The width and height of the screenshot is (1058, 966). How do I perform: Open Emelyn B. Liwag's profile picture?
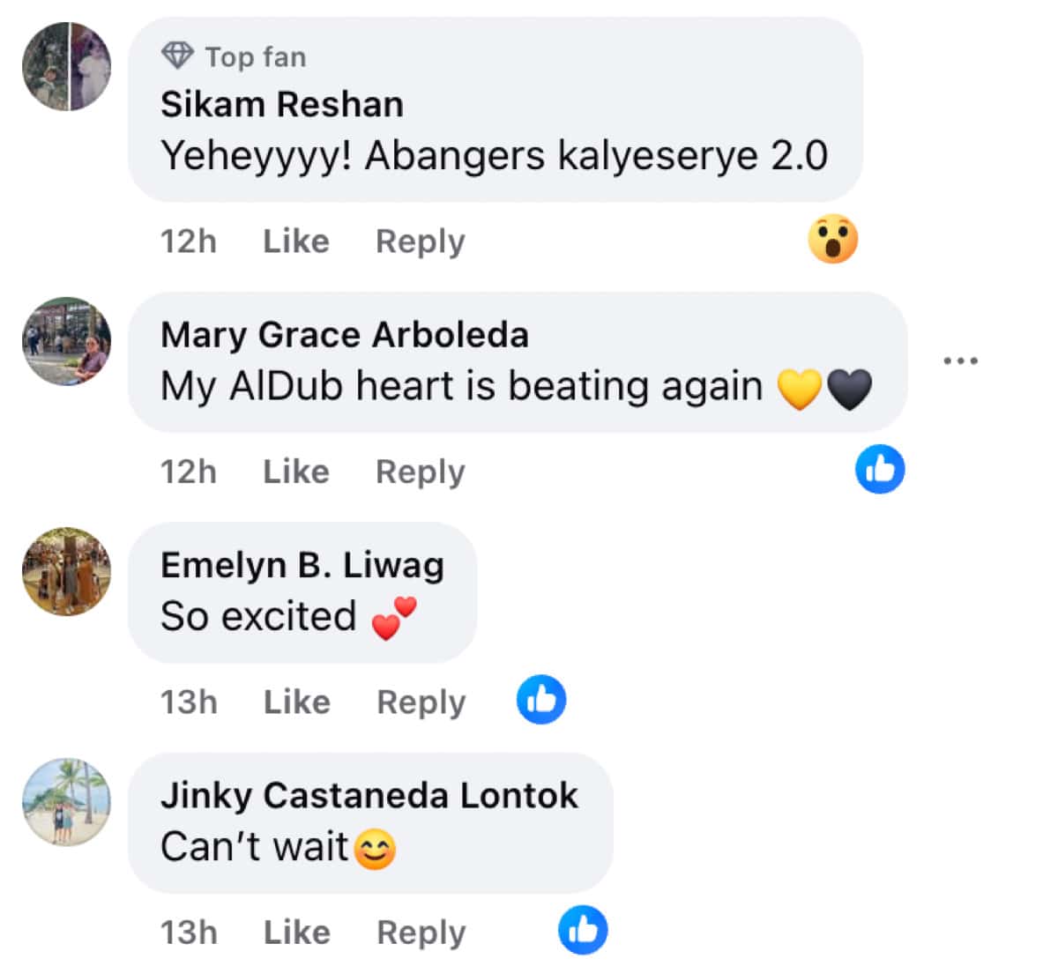coord(67,571)
